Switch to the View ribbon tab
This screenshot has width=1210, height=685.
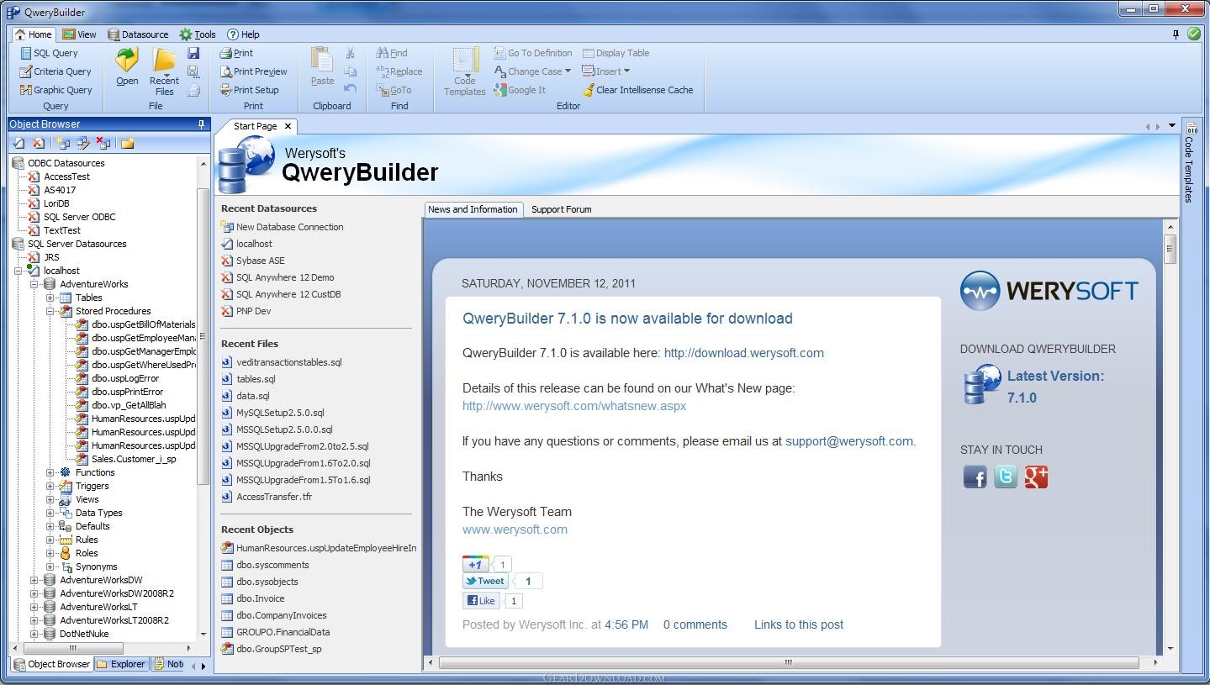(79, 34)
